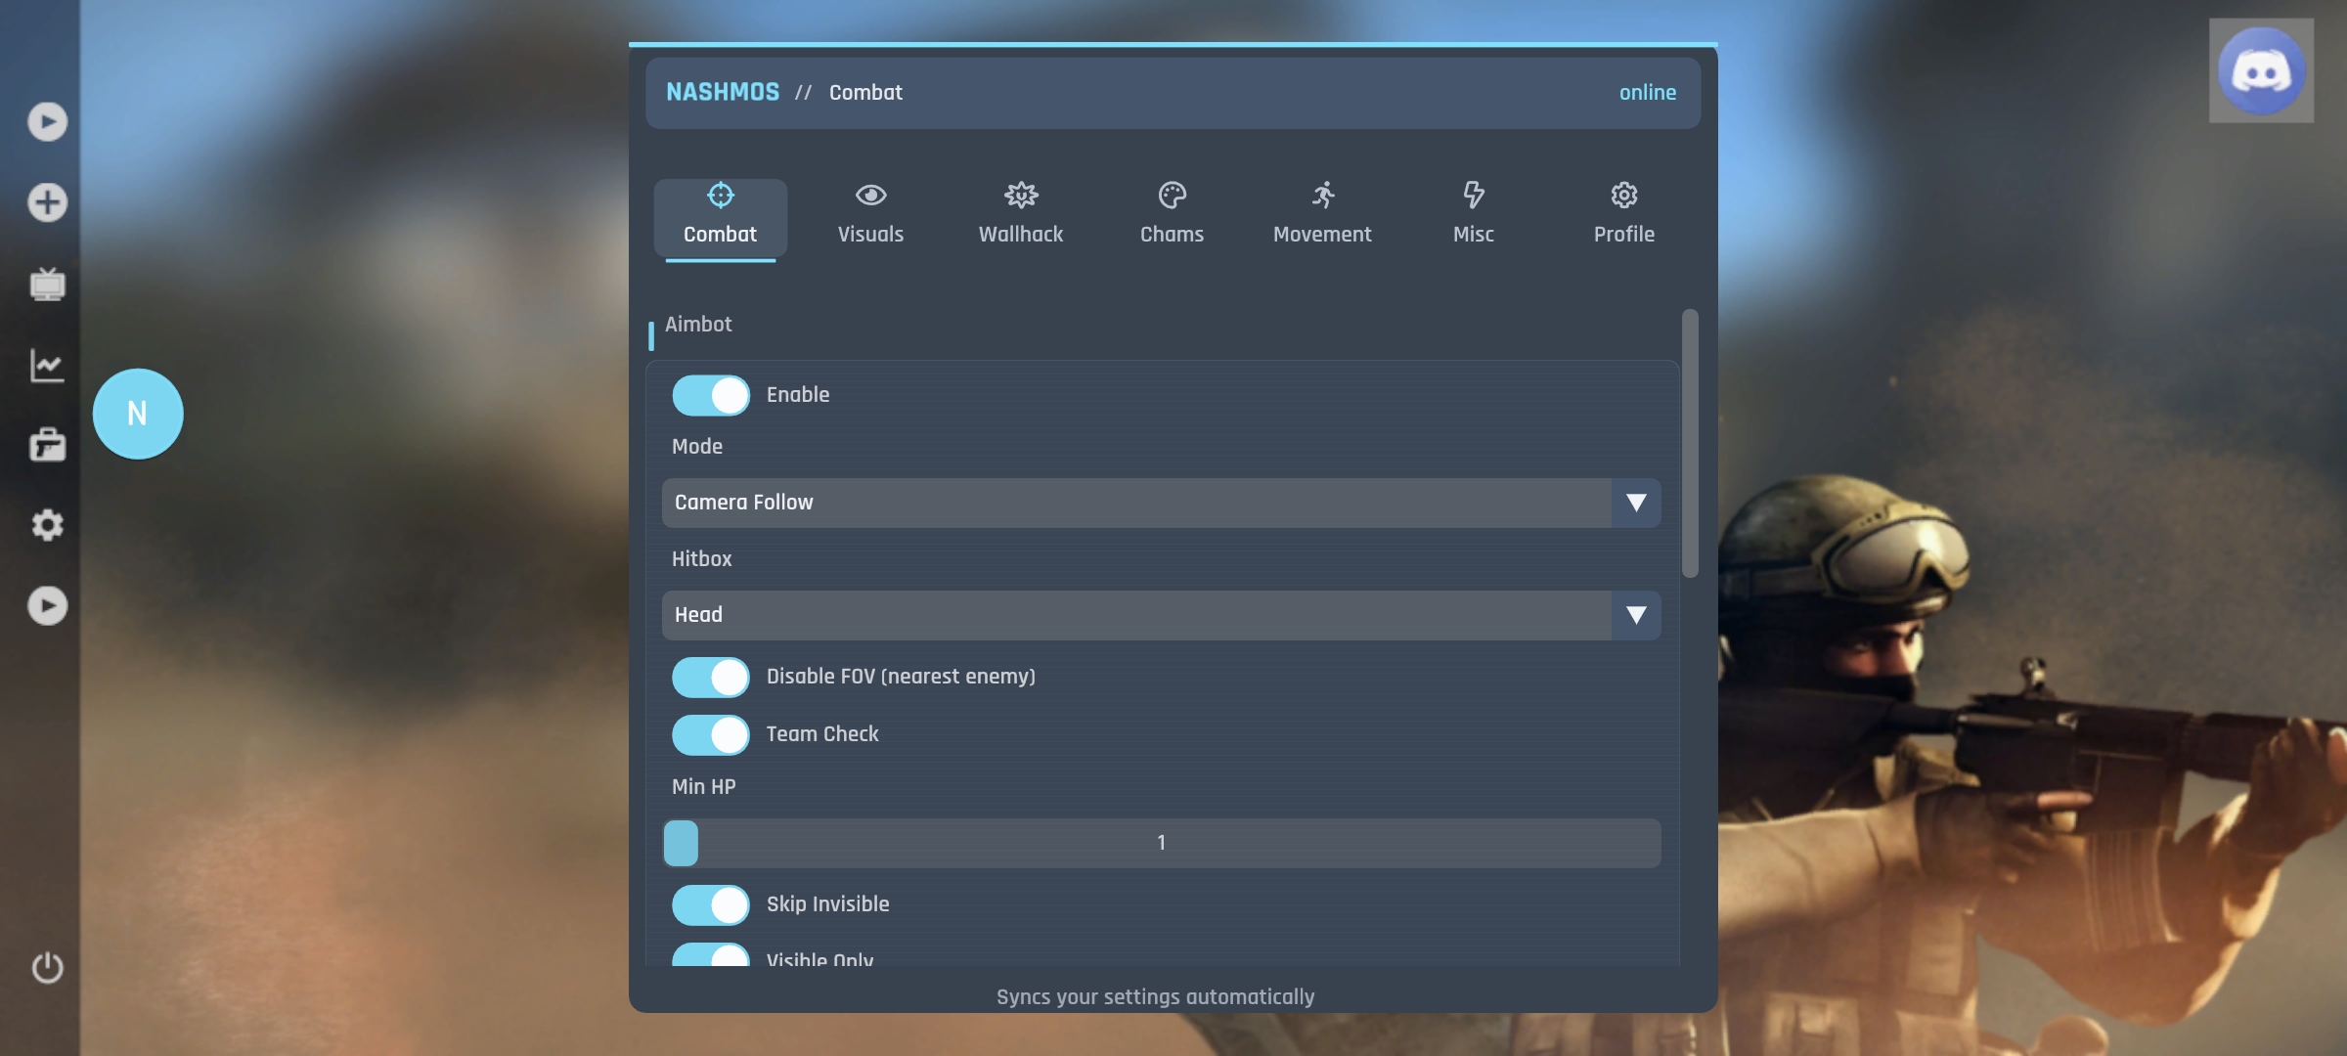Switch to the Misc tab label
2347x1056 pixels.
[1474, 235]
